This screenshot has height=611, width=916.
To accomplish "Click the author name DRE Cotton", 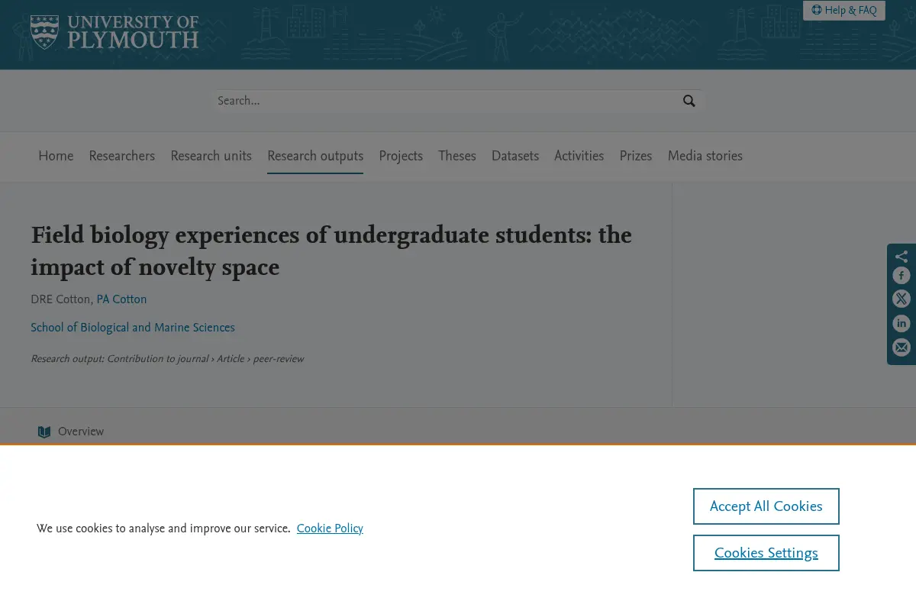I will click(60, 299).
